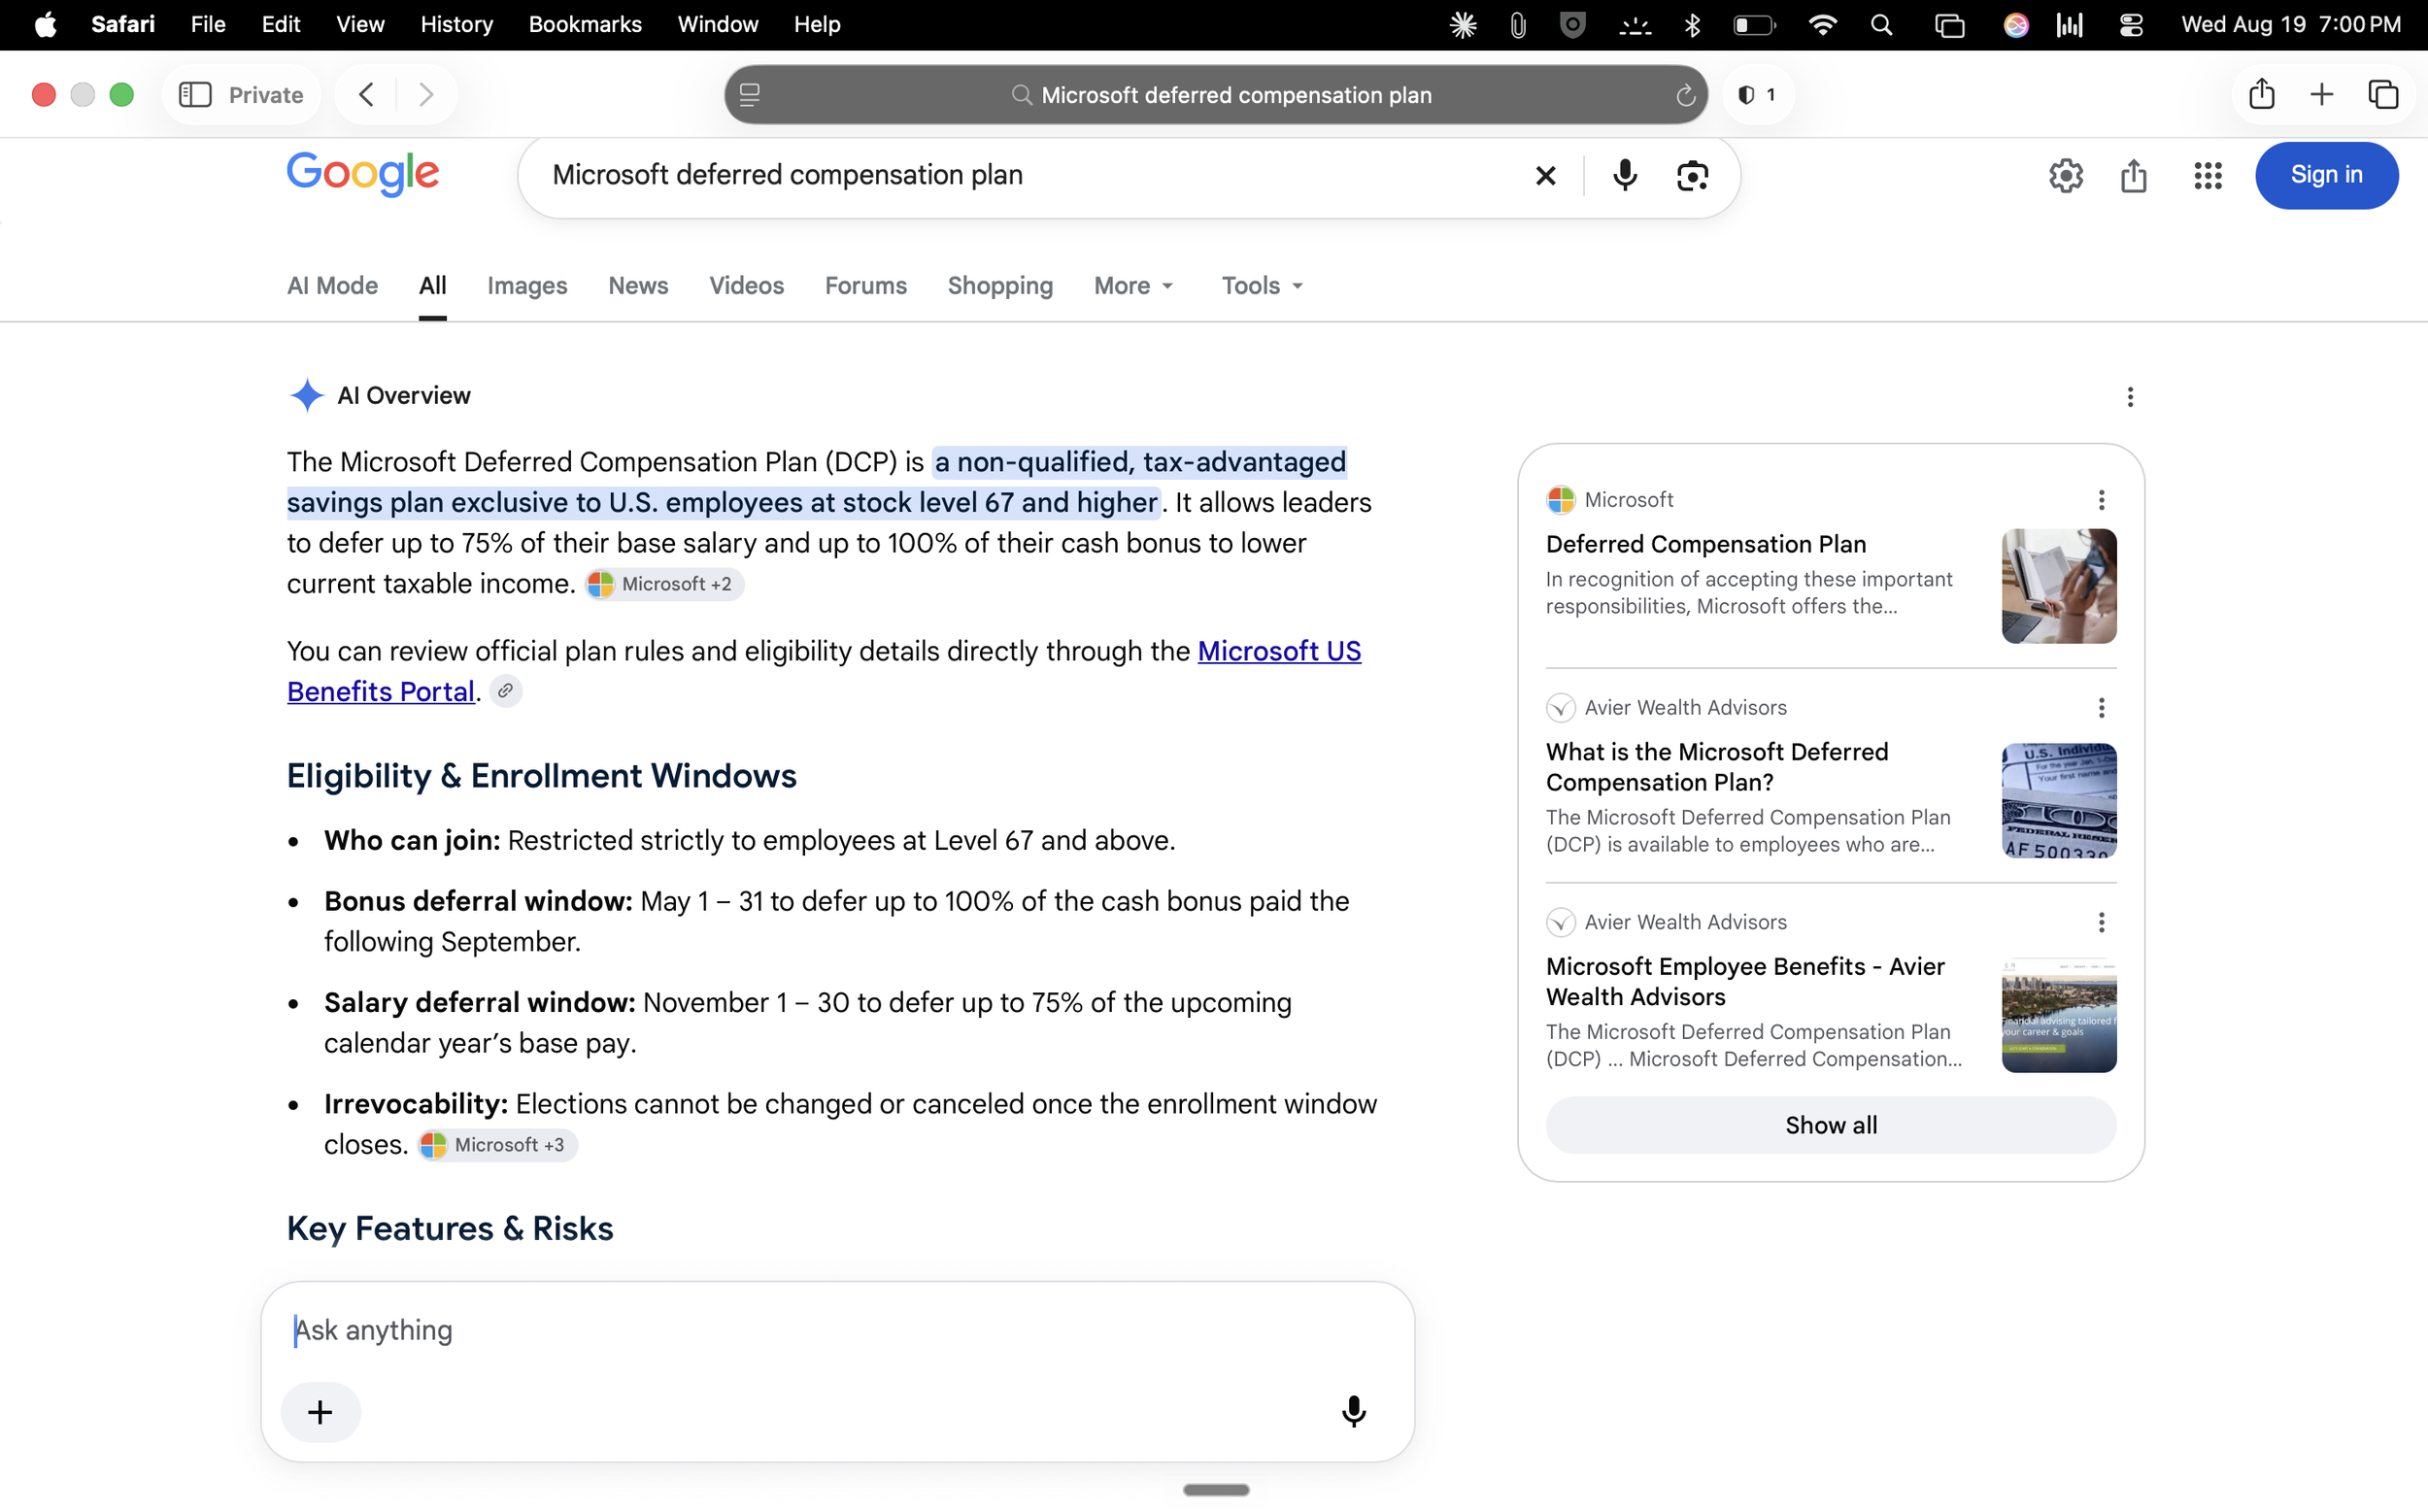
Task: Open the Google logo homepage
Action: tap(363, 174)
